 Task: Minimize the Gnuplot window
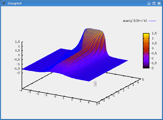149,4
